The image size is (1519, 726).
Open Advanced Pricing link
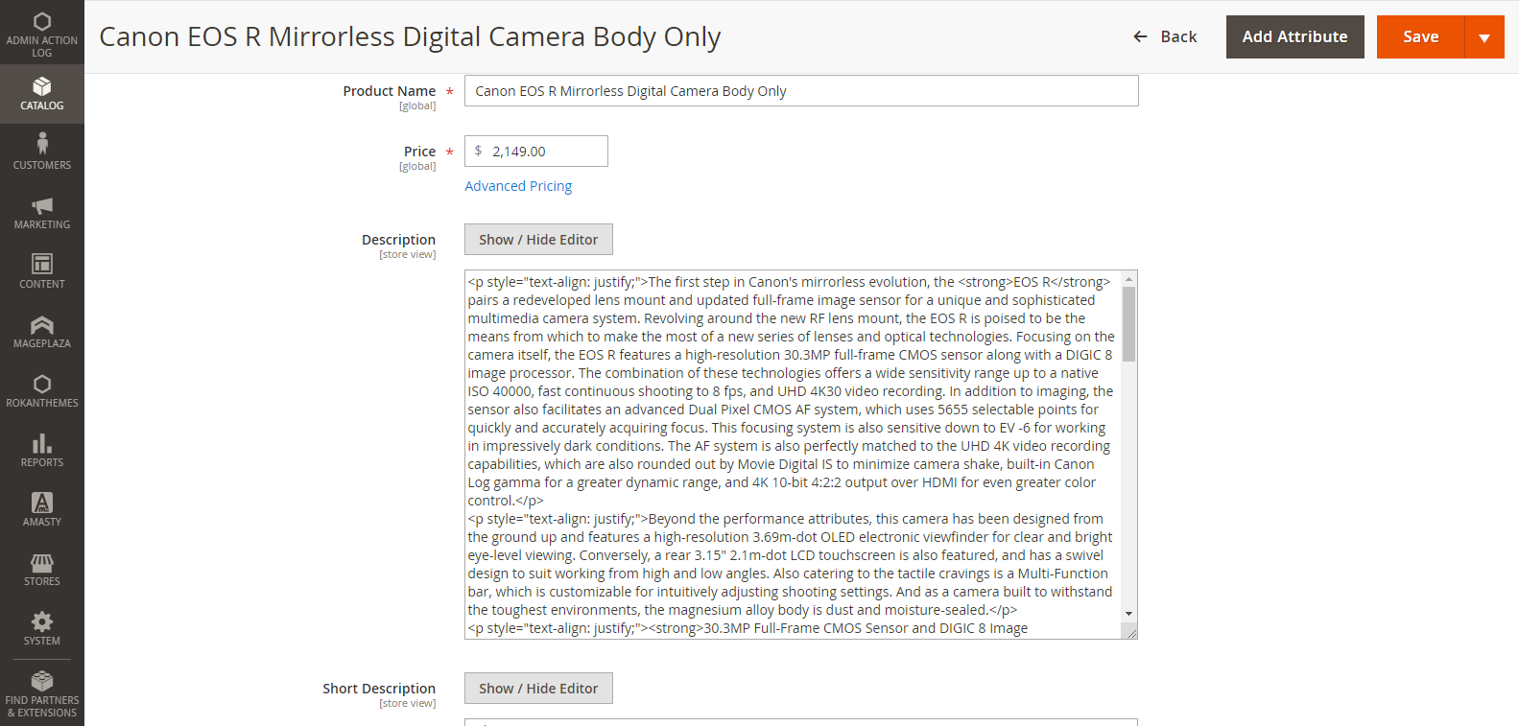point(518,186)
